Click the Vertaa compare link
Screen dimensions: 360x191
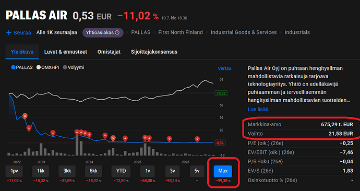pyautogui.click(x=224, y=68)
